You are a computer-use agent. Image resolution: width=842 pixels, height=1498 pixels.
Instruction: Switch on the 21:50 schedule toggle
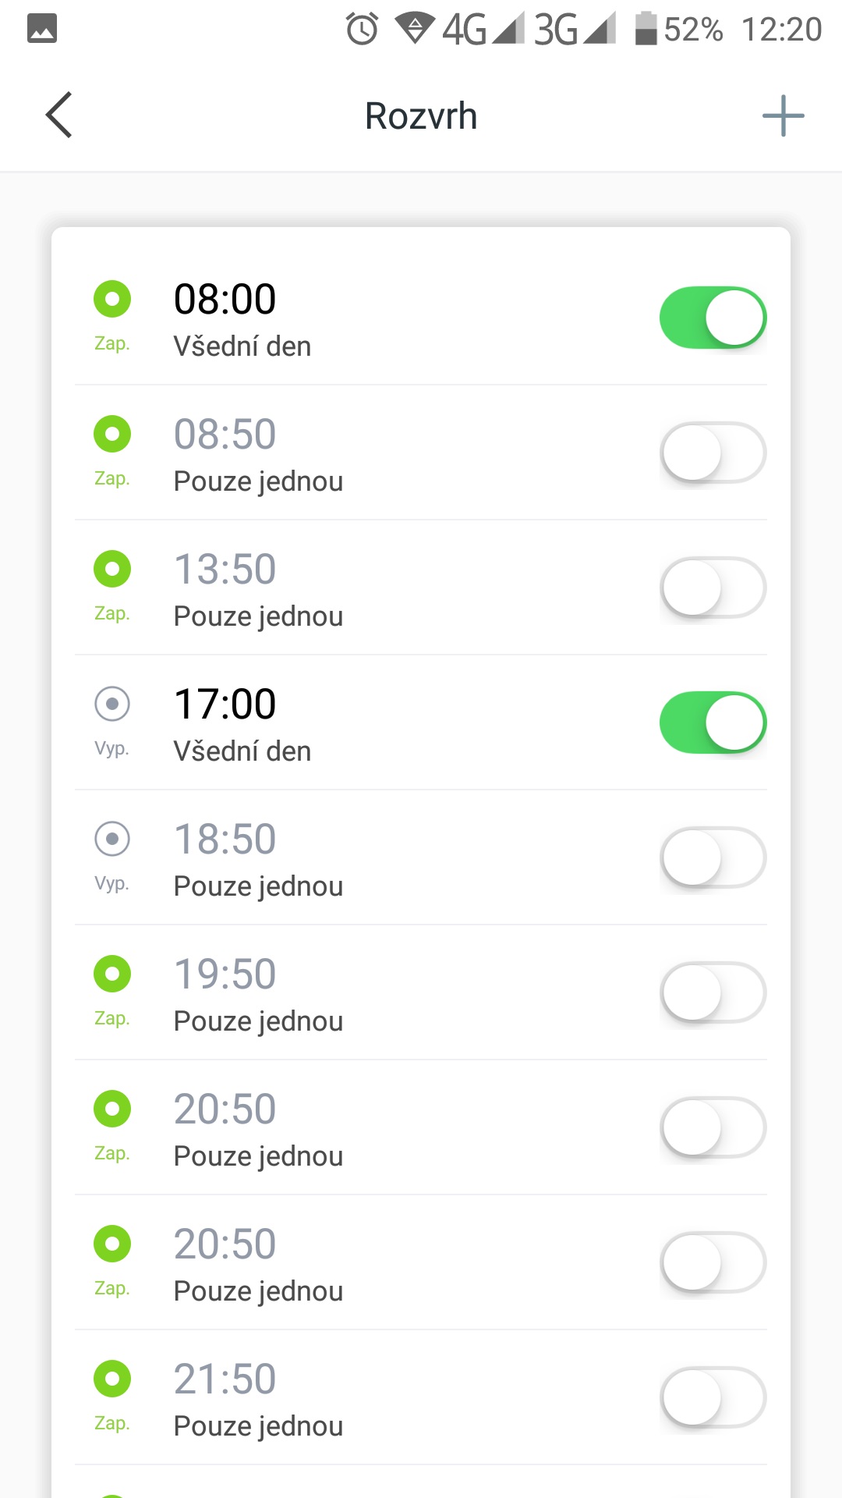pos(713,1397)
